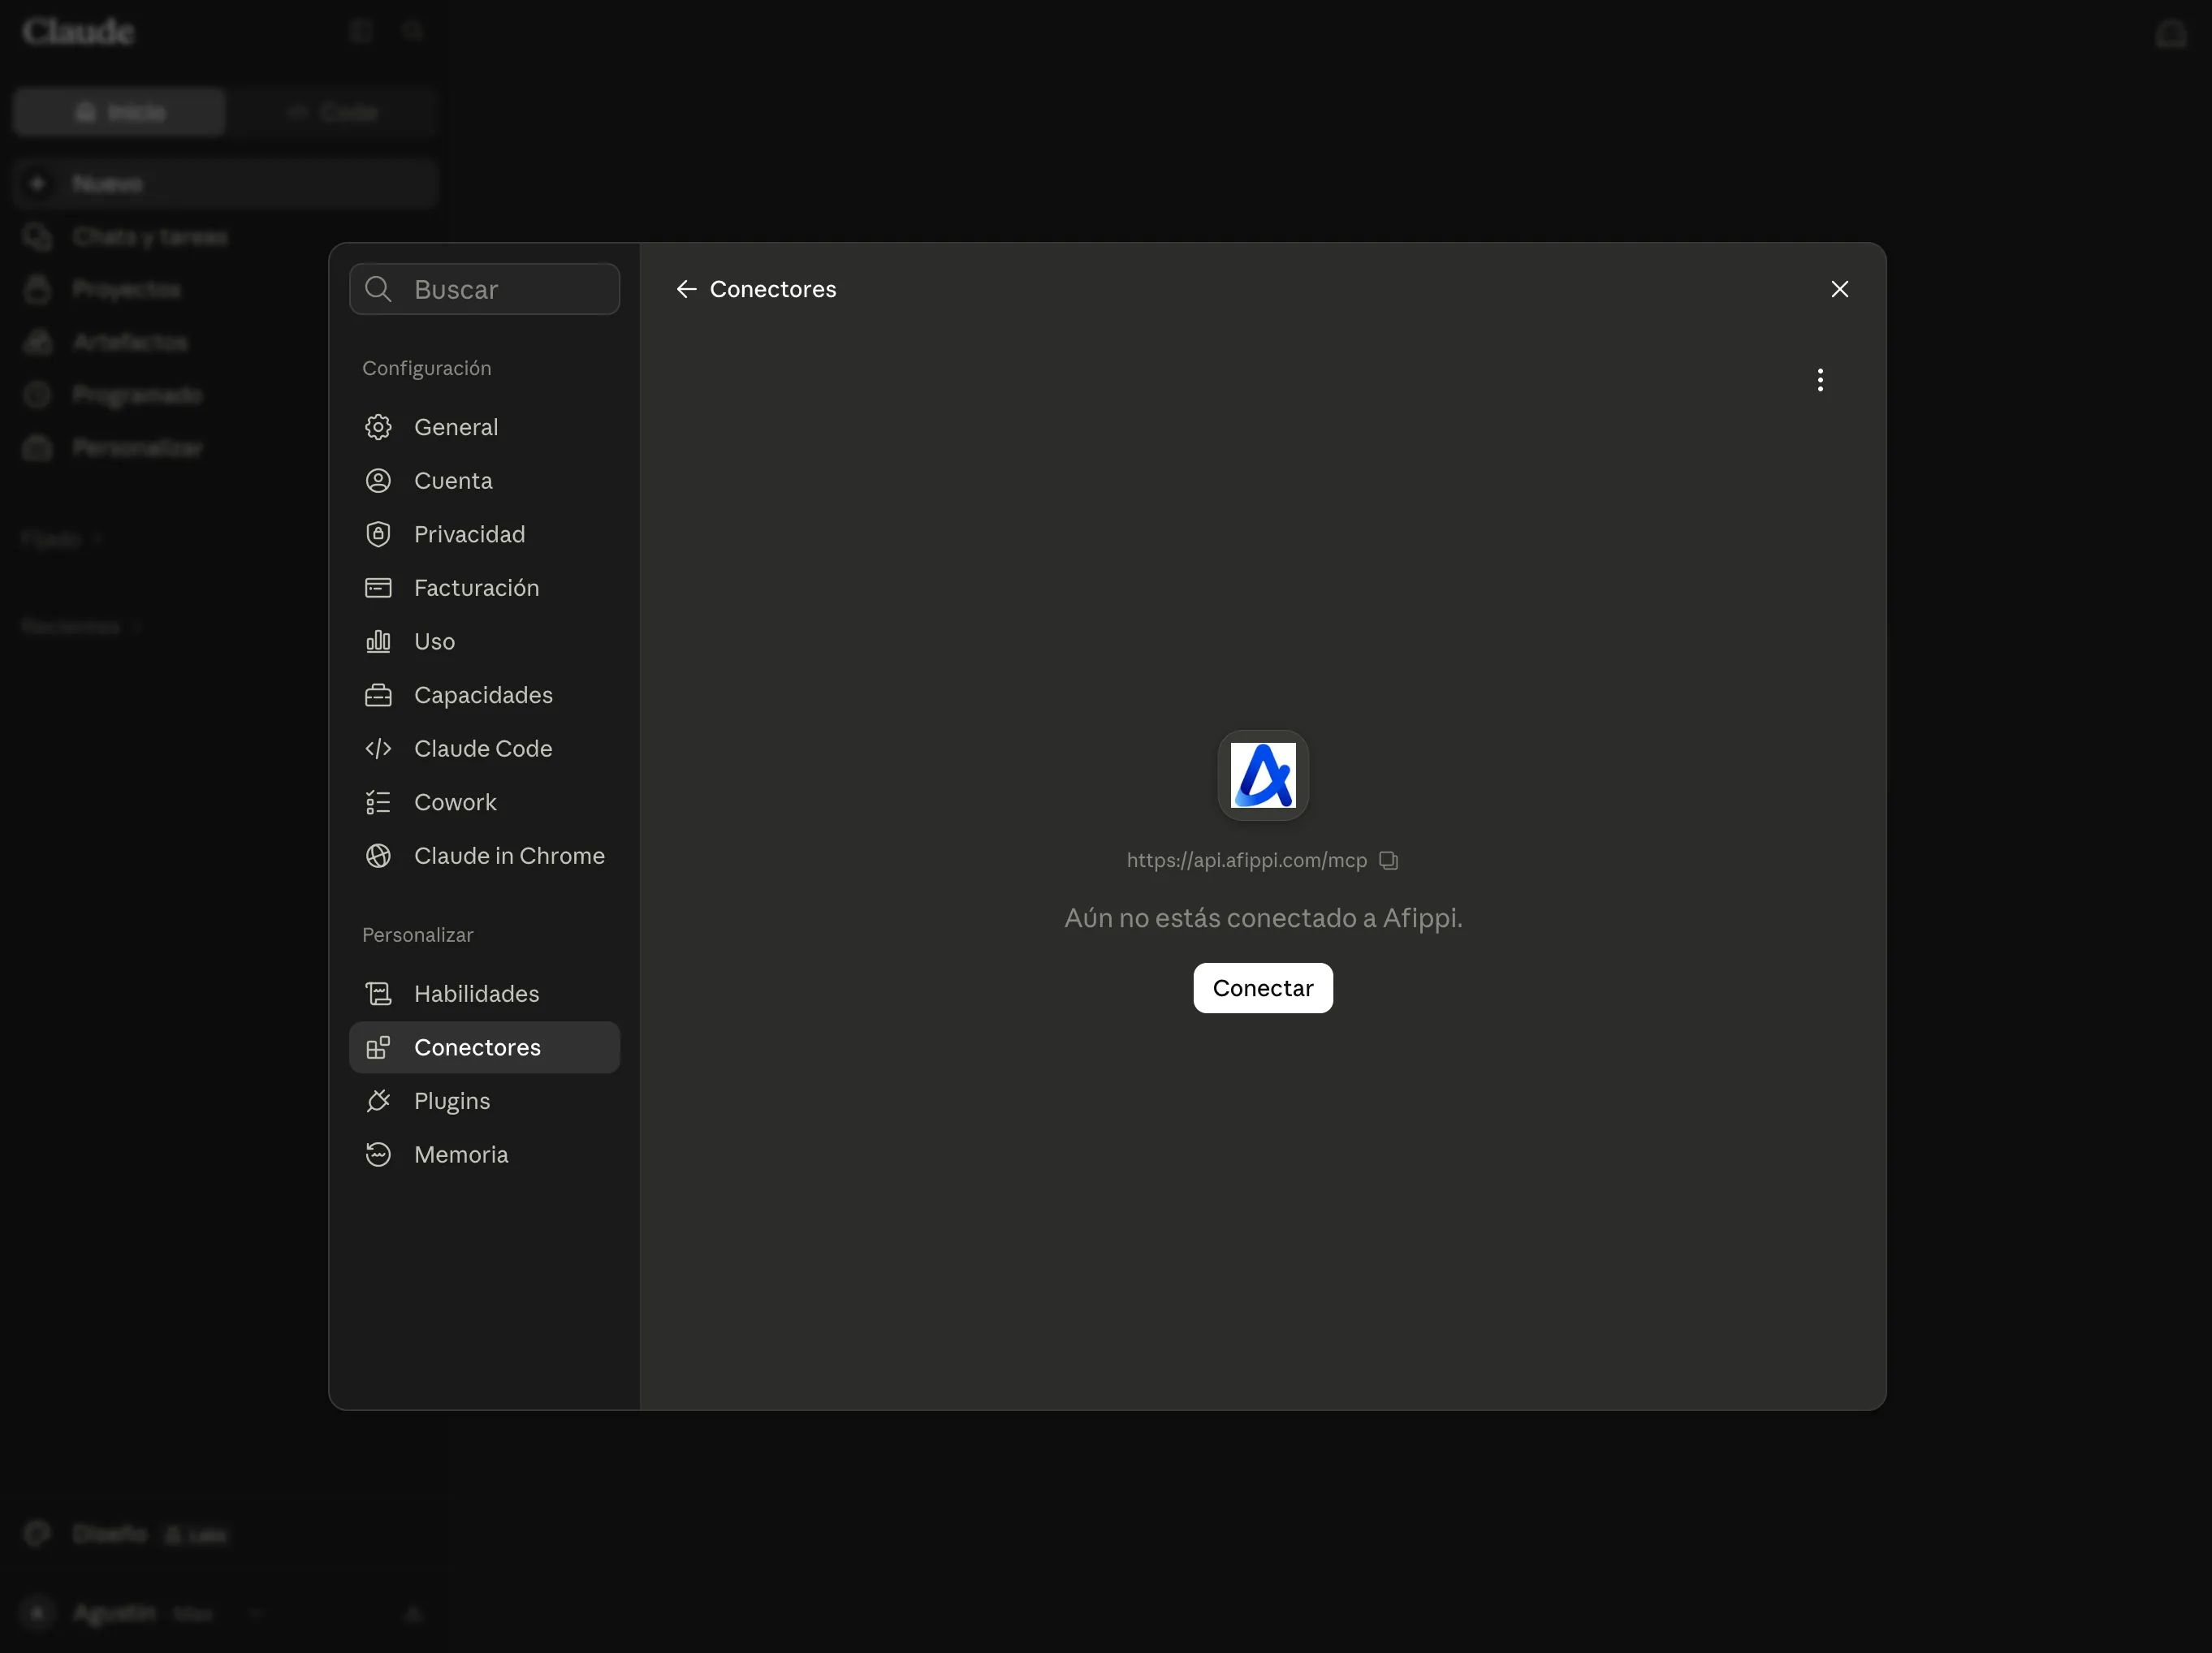Screen dimensions: 2212x1653
Task: Click the "Aún no estás conectado a Afippi." message
Action: 1263,918
